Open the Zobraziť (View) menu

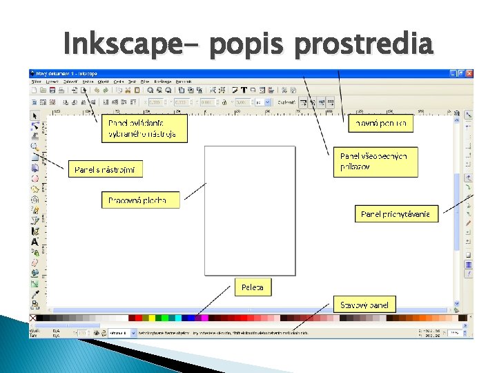coord(70,82)
